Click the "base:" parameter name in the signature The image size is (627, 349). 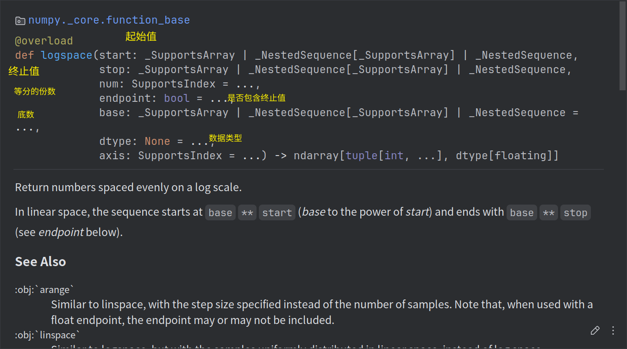coord(115,113)
